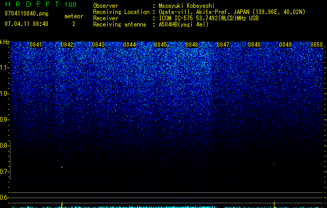The width and height of the screenshot is (327, 208).
Task: Click the Receiving antenna label
Action: pos(120,24)
